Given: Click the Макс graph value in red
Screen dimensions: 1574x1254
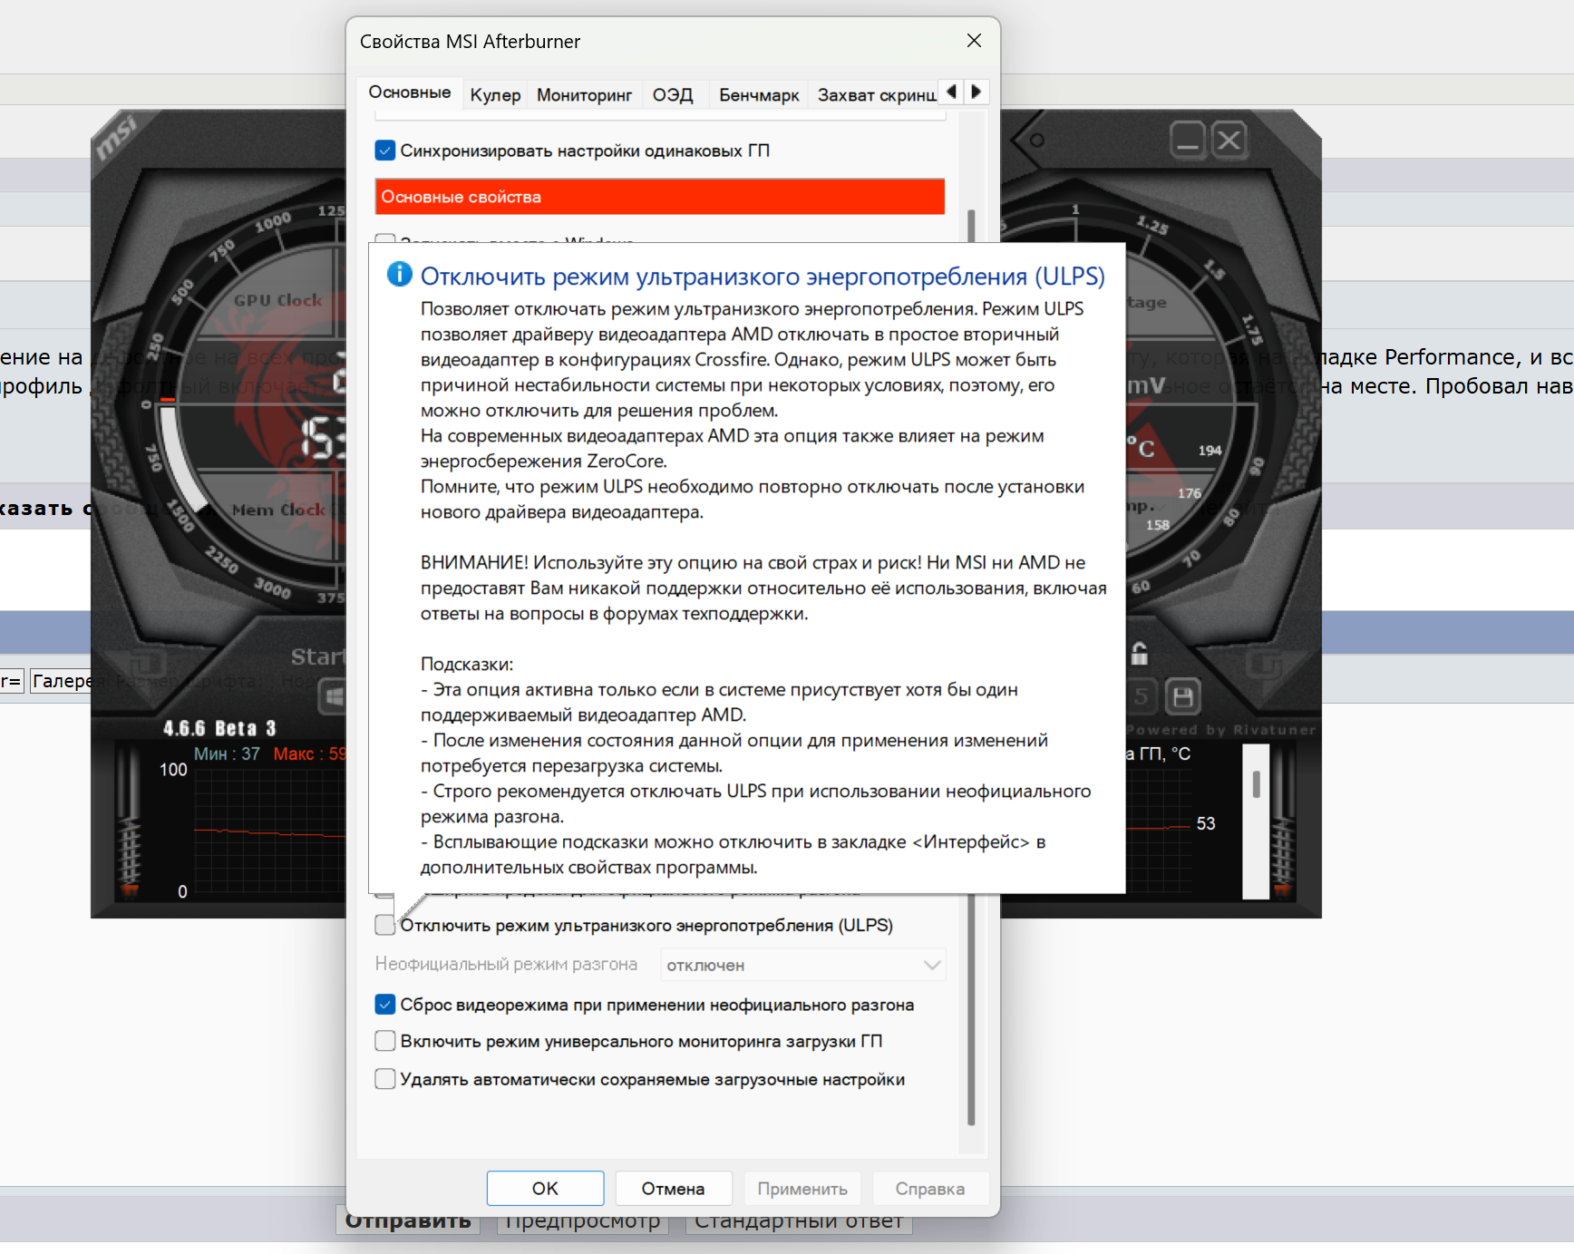Looking at the screenshot, I should pyautogui.click(x=308, y=753).
